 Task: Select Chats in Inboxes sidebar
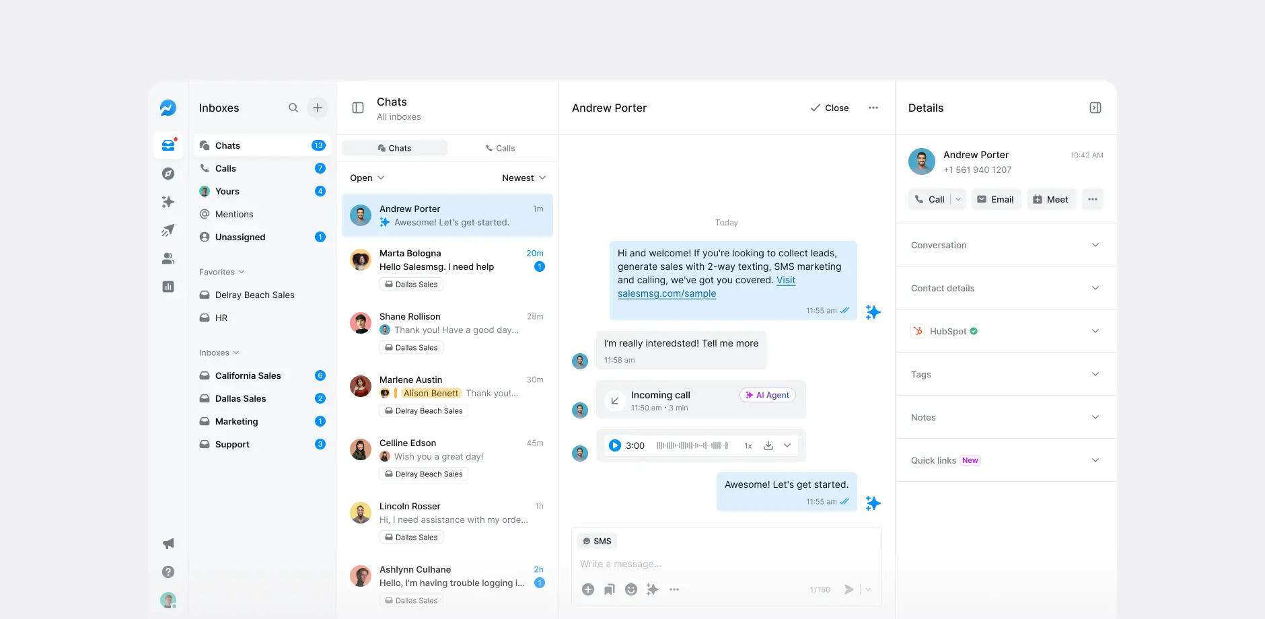[x=262, y=145]
